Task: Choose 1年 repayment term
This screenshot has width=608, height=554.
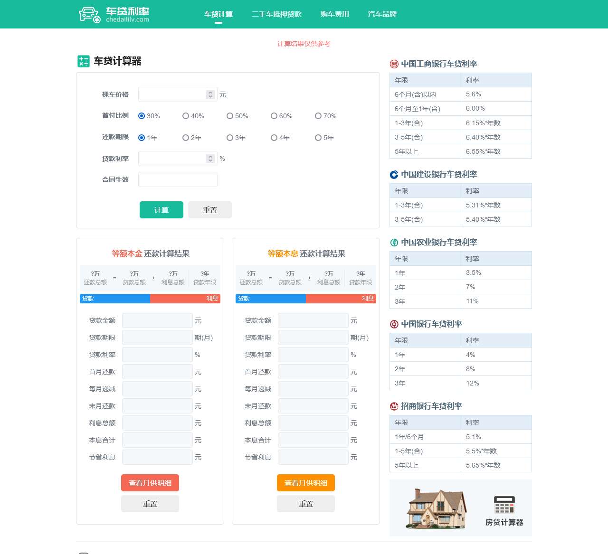Action: coord(142,138)
